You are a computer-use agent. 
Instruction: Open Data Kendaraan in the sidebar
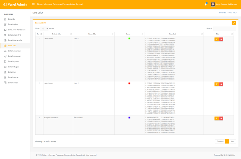coord(14,50)
